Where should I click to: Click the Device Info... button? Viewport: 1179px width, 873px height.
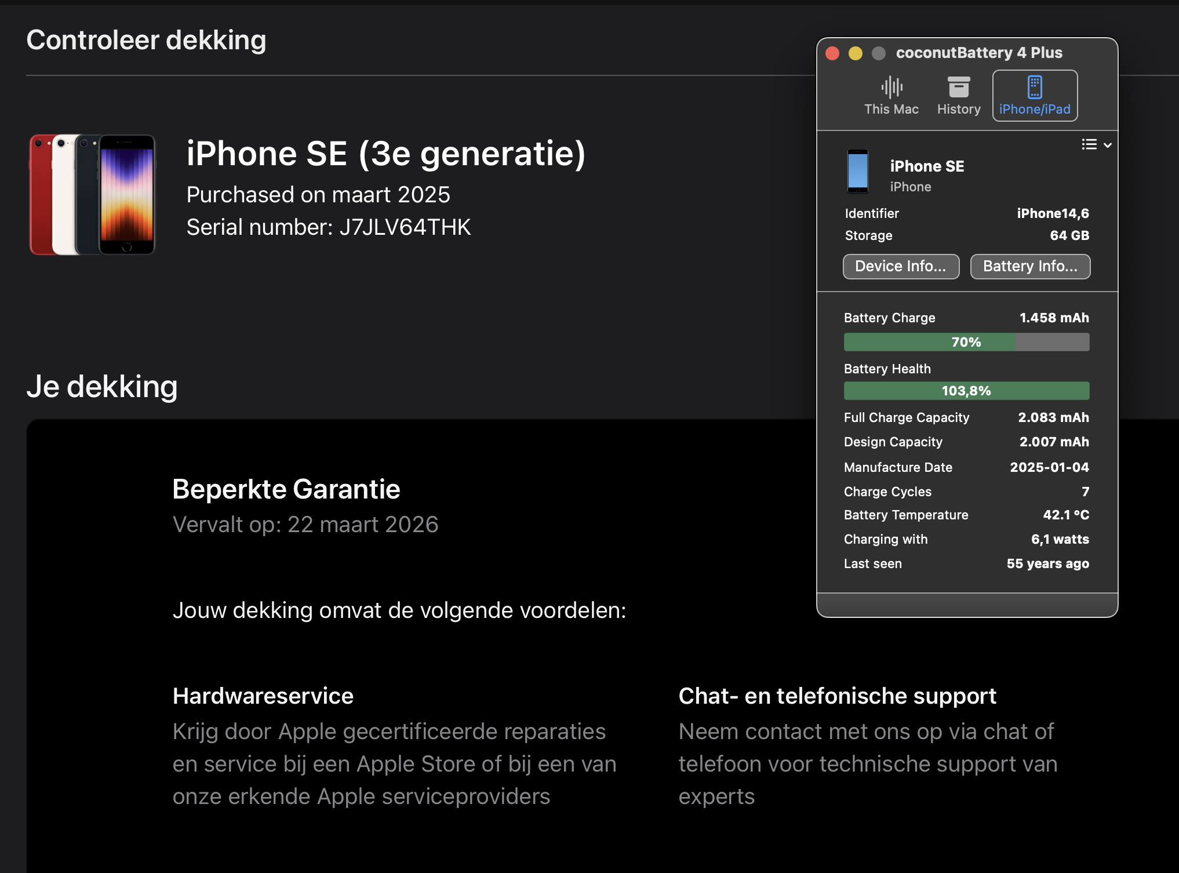(x=901, y=266)
